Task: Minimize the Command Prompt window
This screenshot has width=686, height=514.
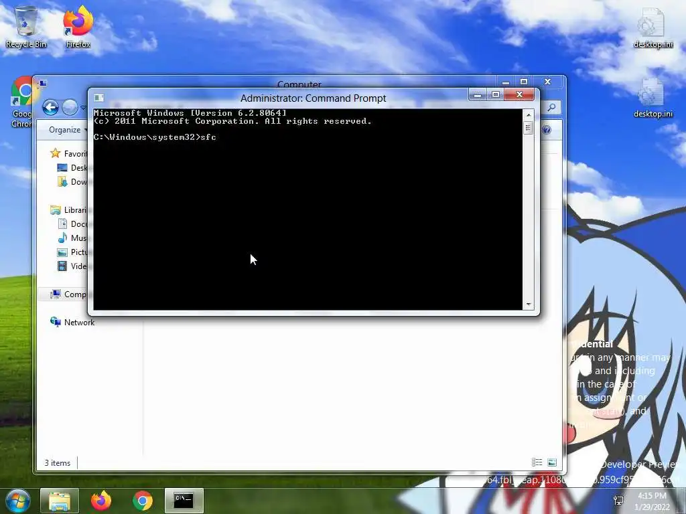Action: pyautogui.click(x=477, y=94)
